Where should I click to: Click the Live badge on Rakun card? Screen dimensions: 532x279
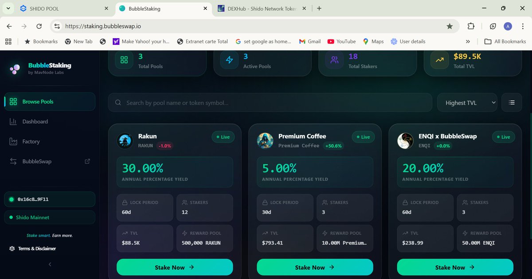pos(223,137)
